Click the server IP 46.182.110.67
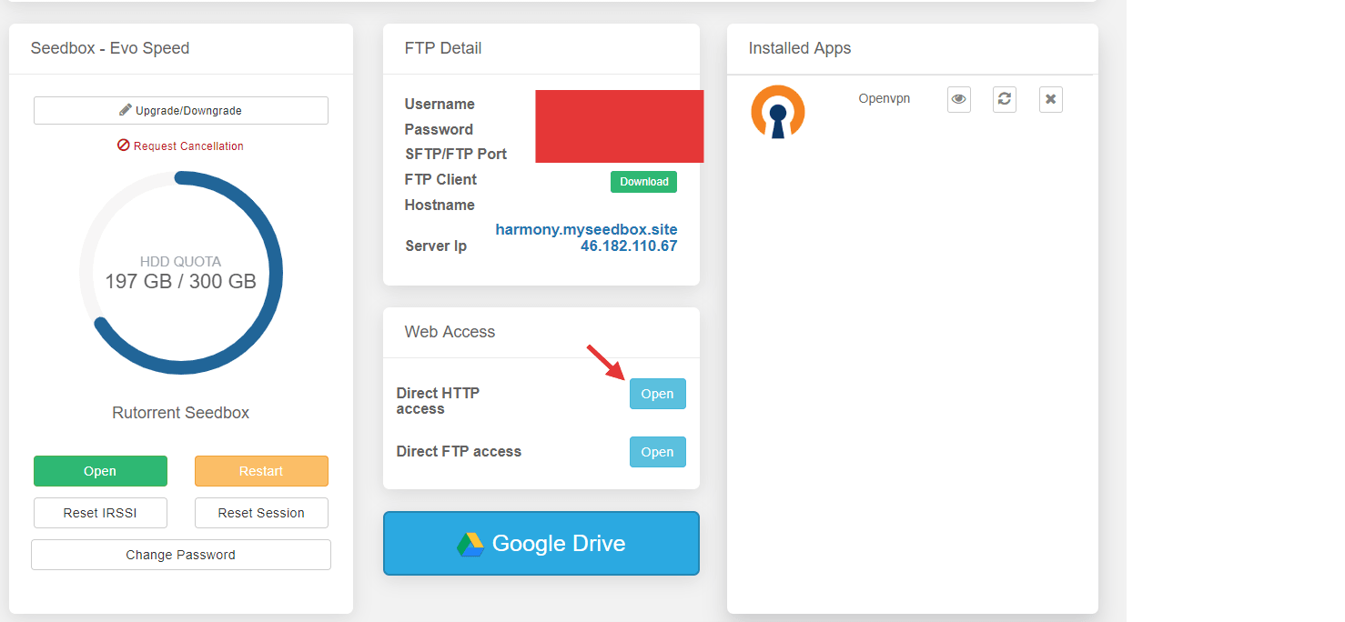The height and width of the screenshot is (622, 1345). 629,246
